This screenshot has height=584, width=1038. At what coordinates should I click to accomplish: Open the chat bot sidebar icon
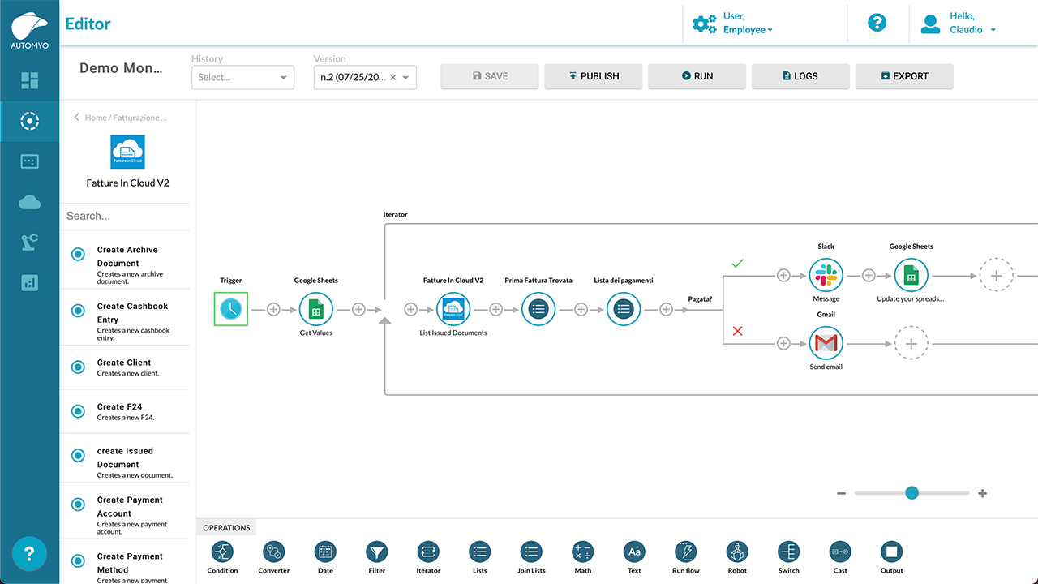30,161
